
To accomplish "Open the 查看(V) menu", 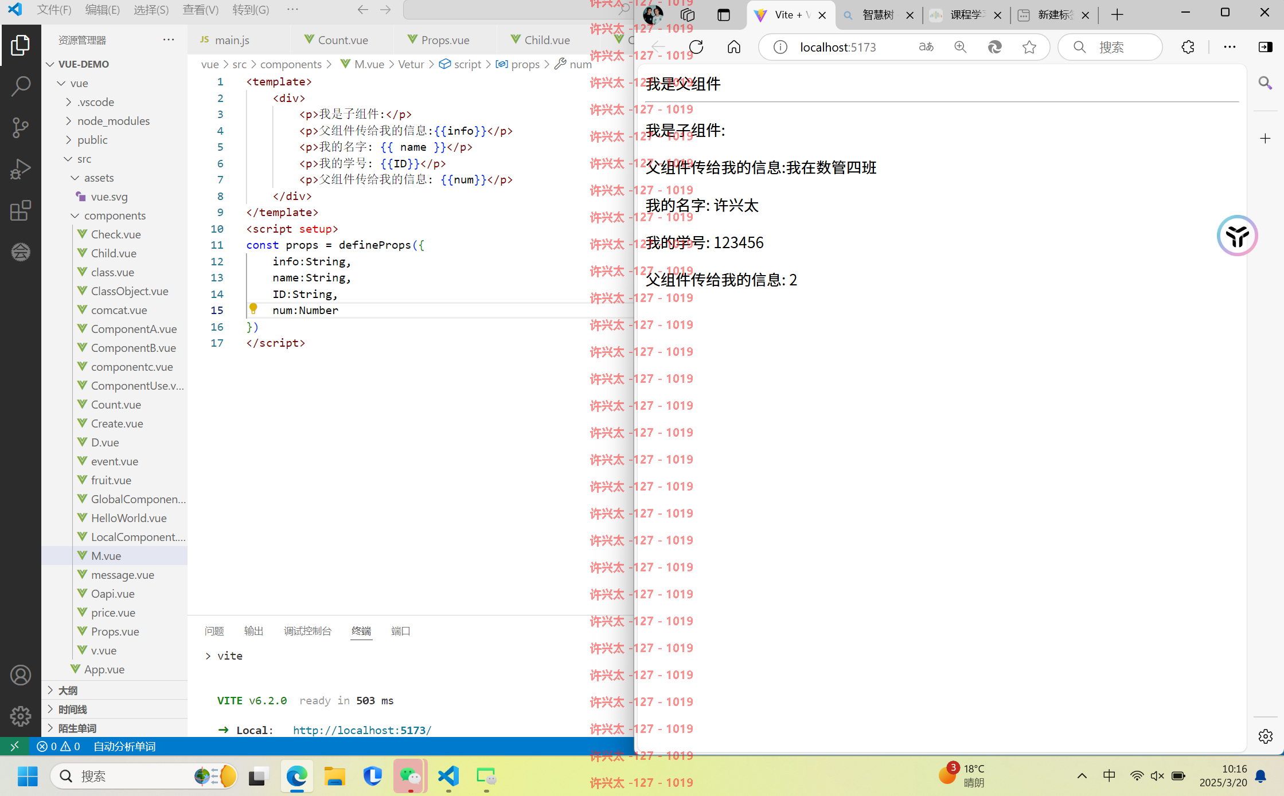I will pos(200,10).
